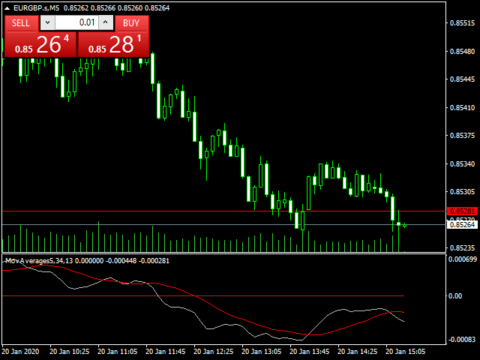Viewport: 480px width, 360px height.
Task: Click the sell price 0.85 26 panel
Action: point(39,44)
